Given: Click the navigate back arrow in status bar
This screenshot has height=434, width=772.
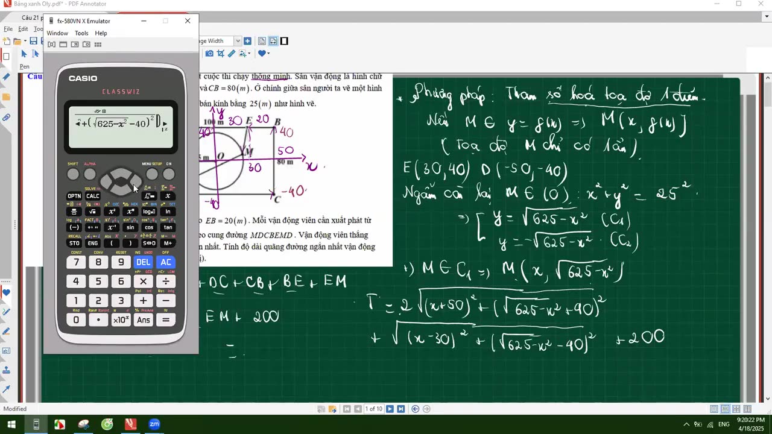Looking at the screenshot, I should (x=416, y=409).
